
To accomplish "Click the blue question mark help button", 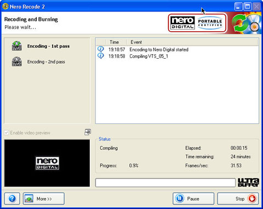I will coord(12,199).
